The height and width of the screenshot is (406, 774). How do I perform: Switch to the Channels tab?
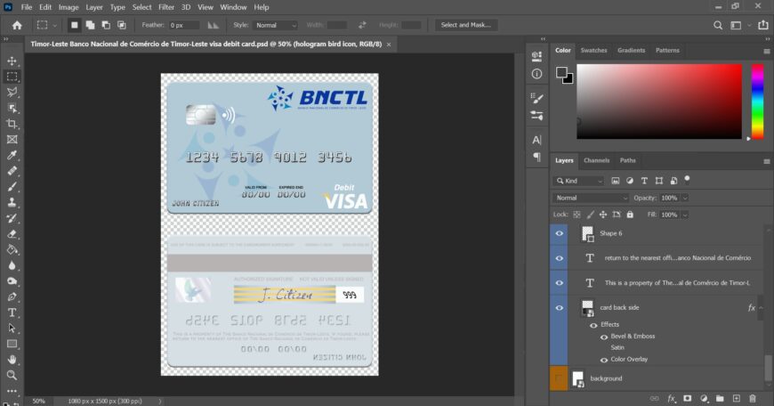point(596,160)
